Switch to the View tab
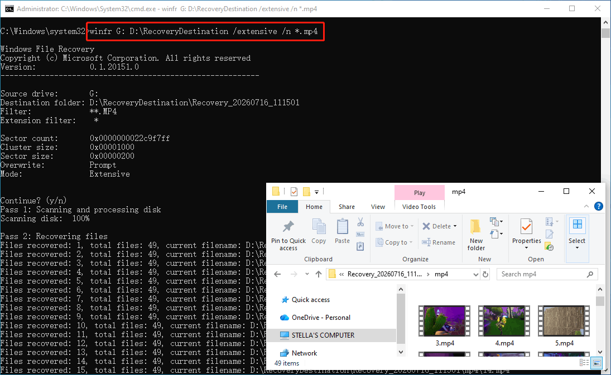The width and height of the screenshot is (611, 375). click(378, 207)
